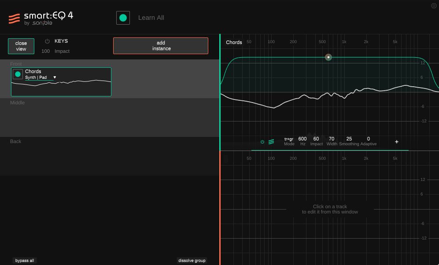The width and height of the screenshot is (439, 265).
Task: Click the Smoothing value 25
Action: (x=349, y=139)
